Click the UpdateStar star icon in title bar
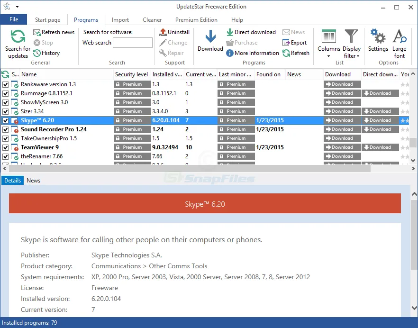Viewport: 418px width, 328px height. pyautogui.click(x=7, y=7)
